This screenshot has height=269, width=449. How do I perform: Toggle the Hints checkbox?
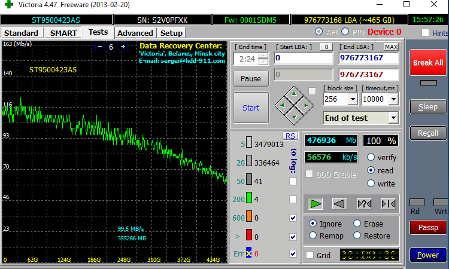point(425,33)
